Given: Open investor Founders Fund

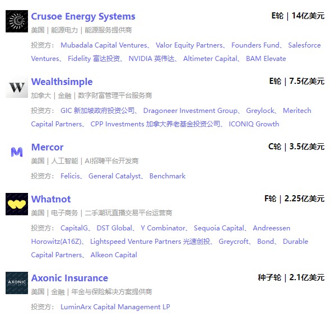Looking at the screenshot, I should click(255, 45).
